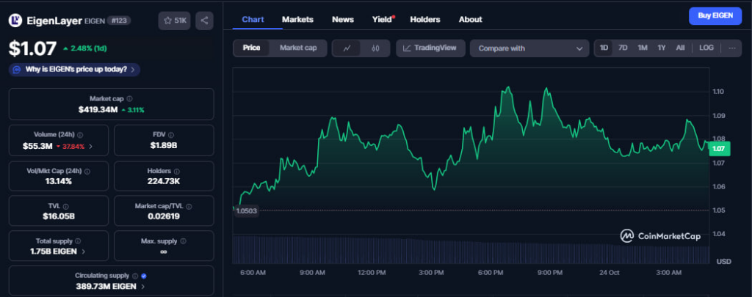
Task: Click the 6:00 PM time axis label
Action: [x=491, y=273]
